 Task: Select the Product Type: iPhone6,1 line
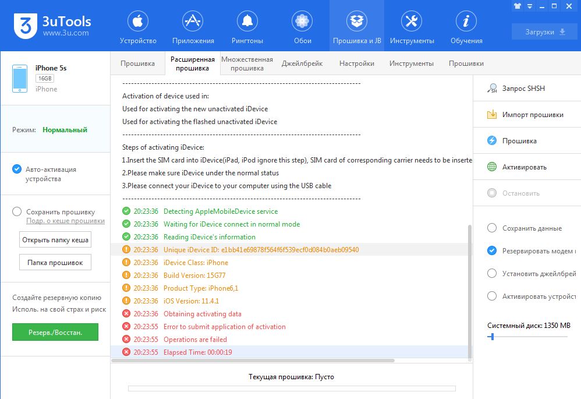coord(289,288)
